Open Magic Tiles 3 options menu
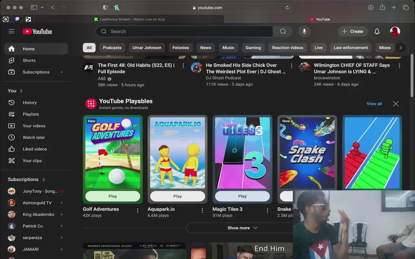The height and width of the screenshot is (259, 415). pyautogui.click(x=267, y=211)
